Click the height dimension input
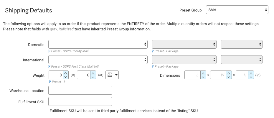Image resolution: width=274 pixels, height=118 pixels. 242,75
